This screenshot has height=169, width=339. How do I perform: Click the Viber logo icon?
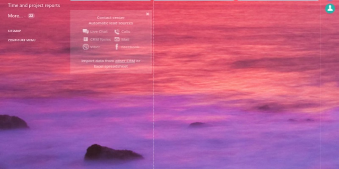point(85,47)
